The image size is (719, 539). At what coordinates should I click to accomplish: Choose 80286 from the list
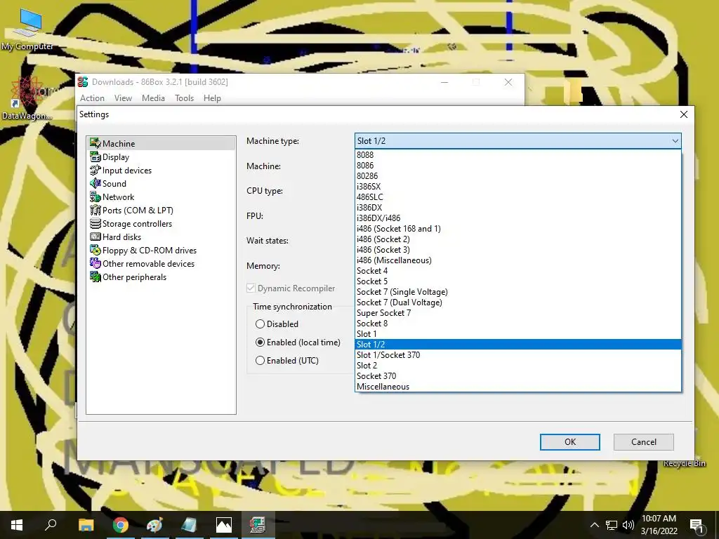[x=518, y=176]
